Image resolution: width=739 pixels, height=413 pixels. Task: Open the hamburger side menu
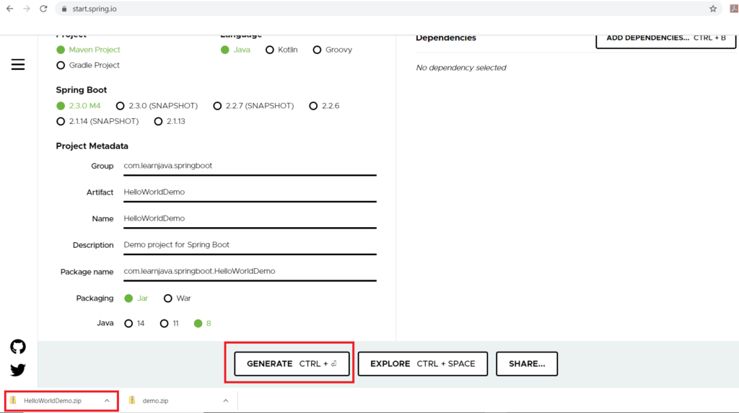tap(18, 65)
